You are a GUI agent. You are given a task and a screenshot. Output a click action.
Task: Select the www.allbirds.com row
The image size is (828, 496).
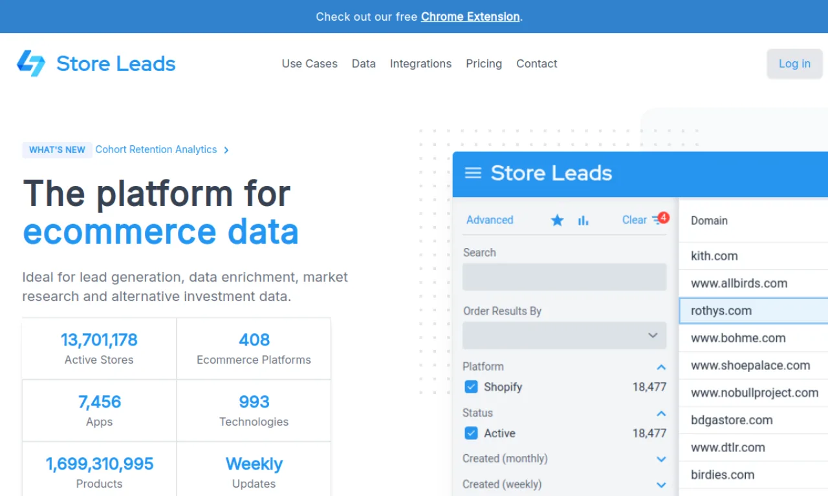[754, 284]
